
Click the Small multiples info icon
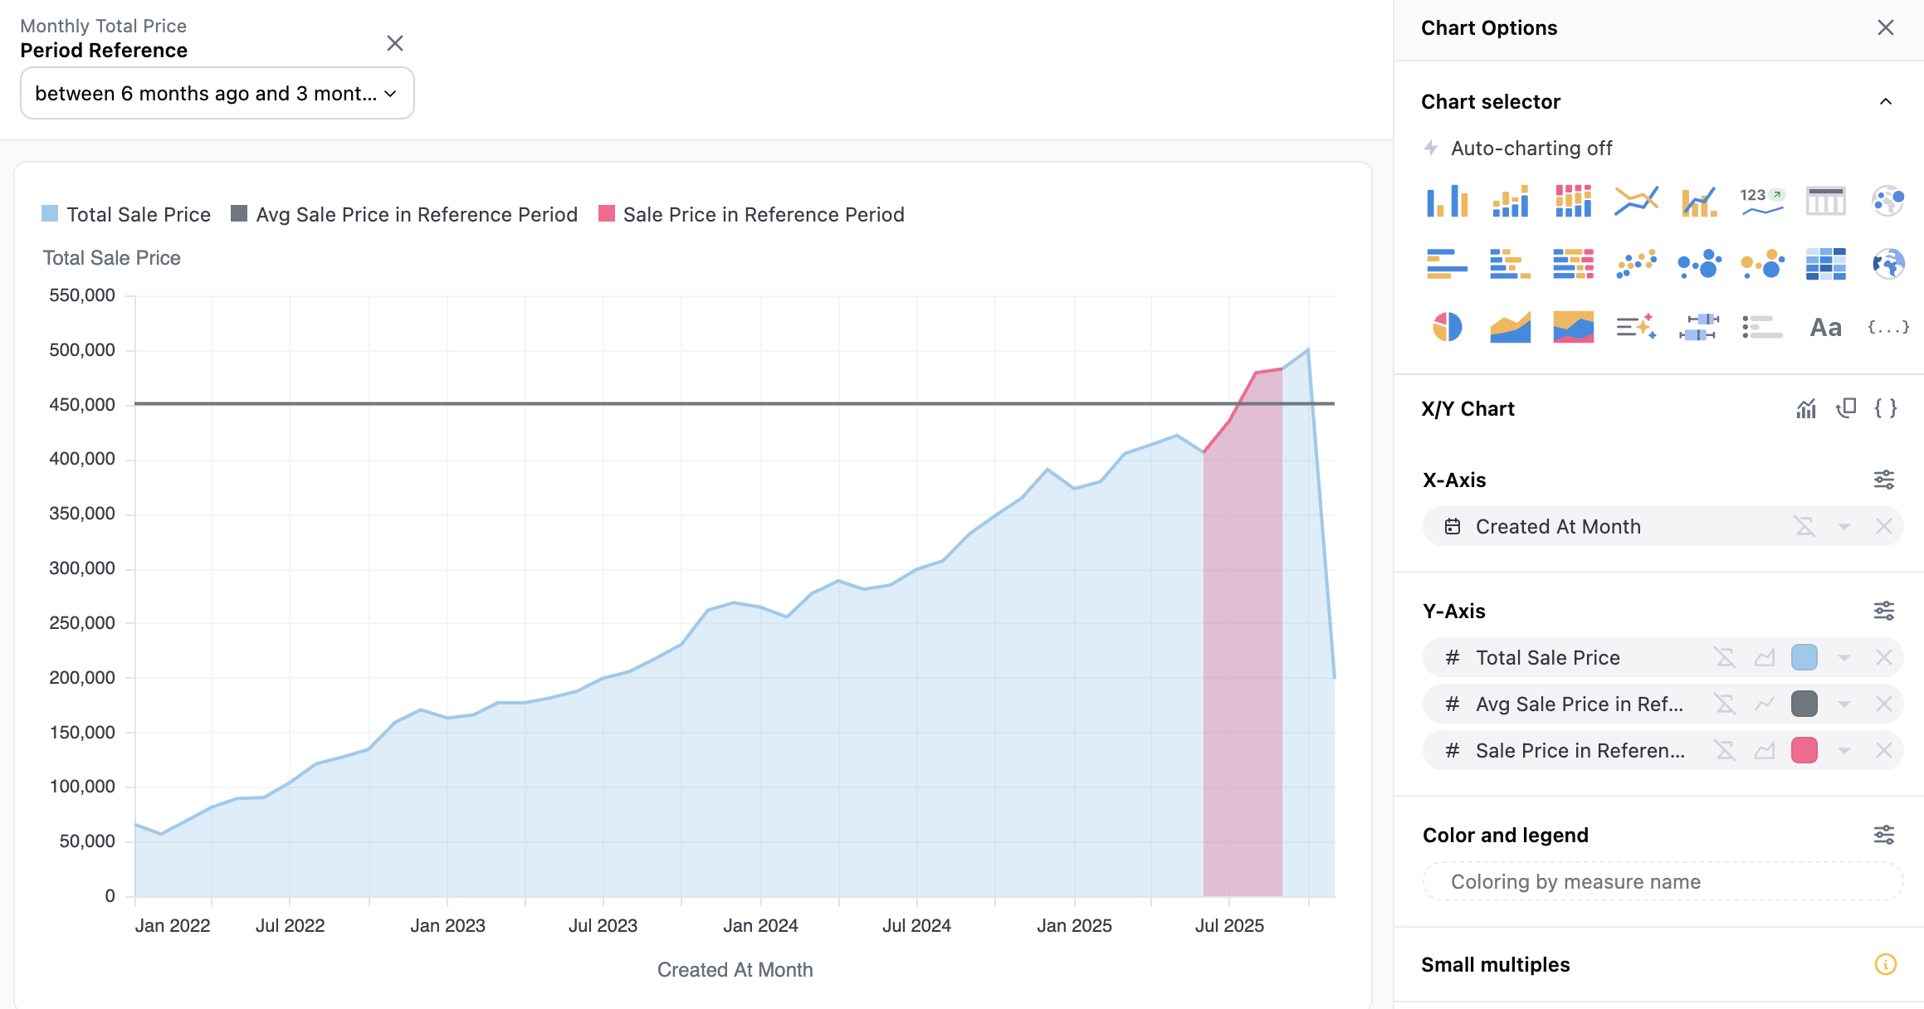click(1885, 964)
